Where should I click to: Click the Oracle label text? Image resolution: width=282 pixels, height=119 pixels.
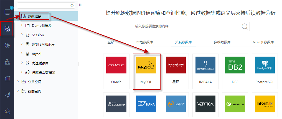tap(116, 82)
